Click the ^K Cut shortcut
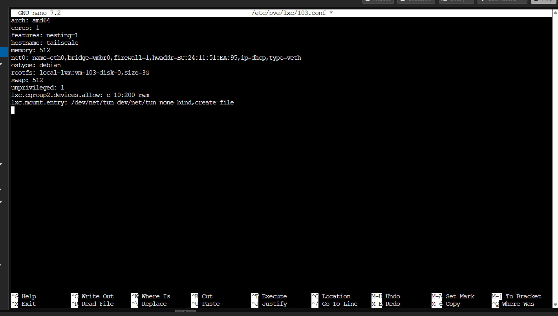 pos(202,296)
